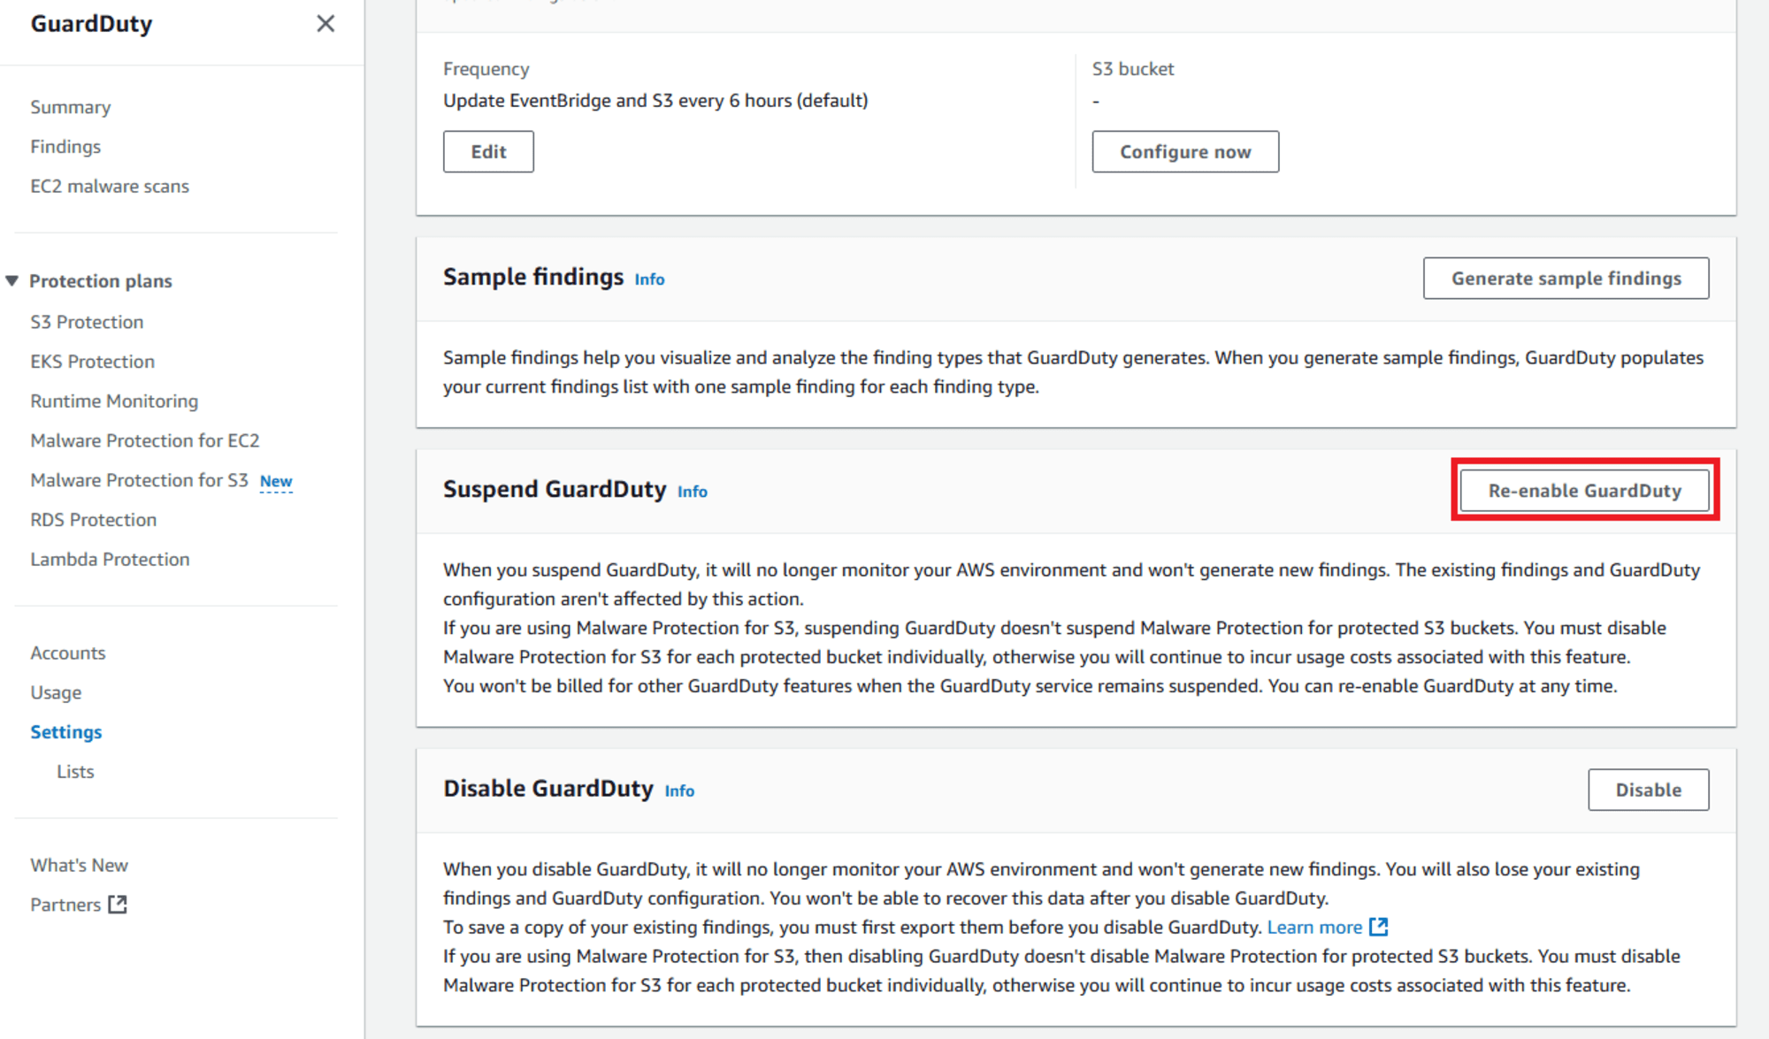Viewport: 1769px width, 1039px height.
Task: Close the GuardDuty navigation panel
Action: click(x=325, y=24)
